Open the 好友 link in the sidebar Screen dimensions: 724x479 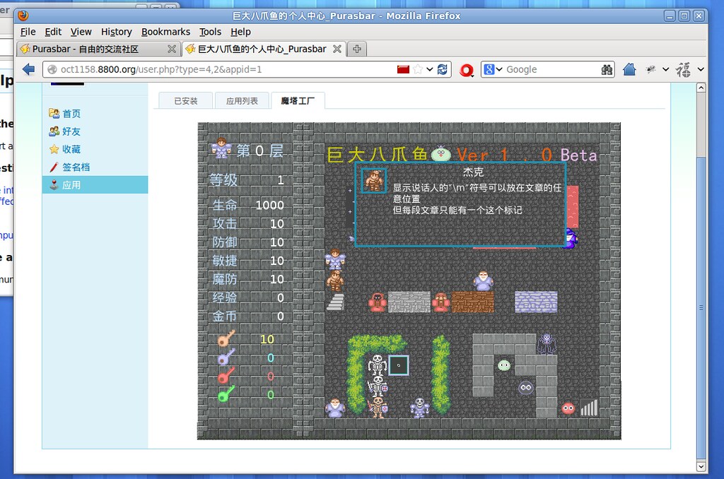coord(71,131)
